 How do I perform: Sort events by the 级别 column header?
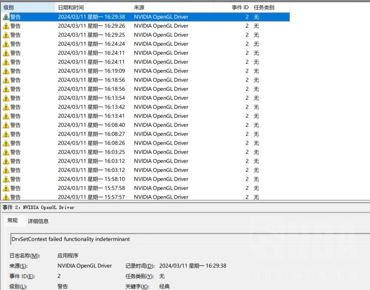coord(28,8)
